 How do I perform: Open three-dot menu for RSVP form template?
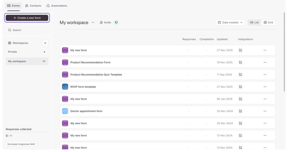click(x=265, y=87)
